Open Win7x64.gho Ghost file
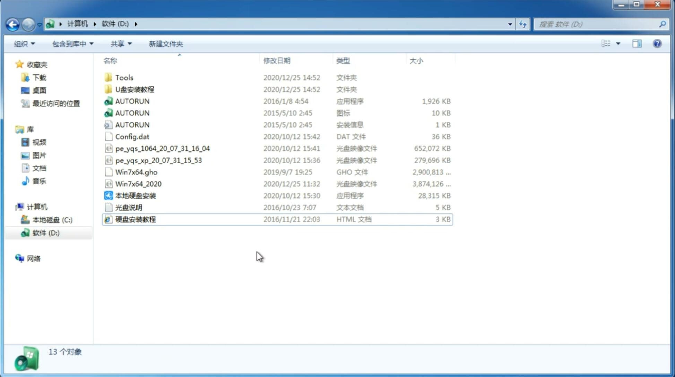Viewport: 675px width, 377px height. [136, 172]
